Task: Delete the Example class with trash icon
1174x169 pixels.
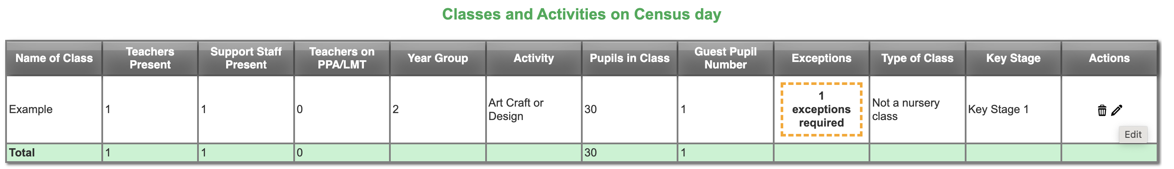Action: pyautogui.click(x=1102, y=110)
